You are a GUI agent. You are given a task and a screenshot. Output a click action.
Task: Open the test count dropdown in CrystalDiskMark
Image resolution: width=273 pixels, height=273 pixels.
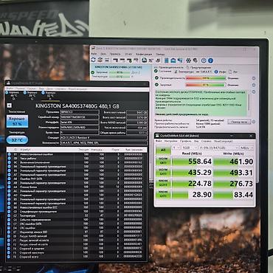click(176, 148)
